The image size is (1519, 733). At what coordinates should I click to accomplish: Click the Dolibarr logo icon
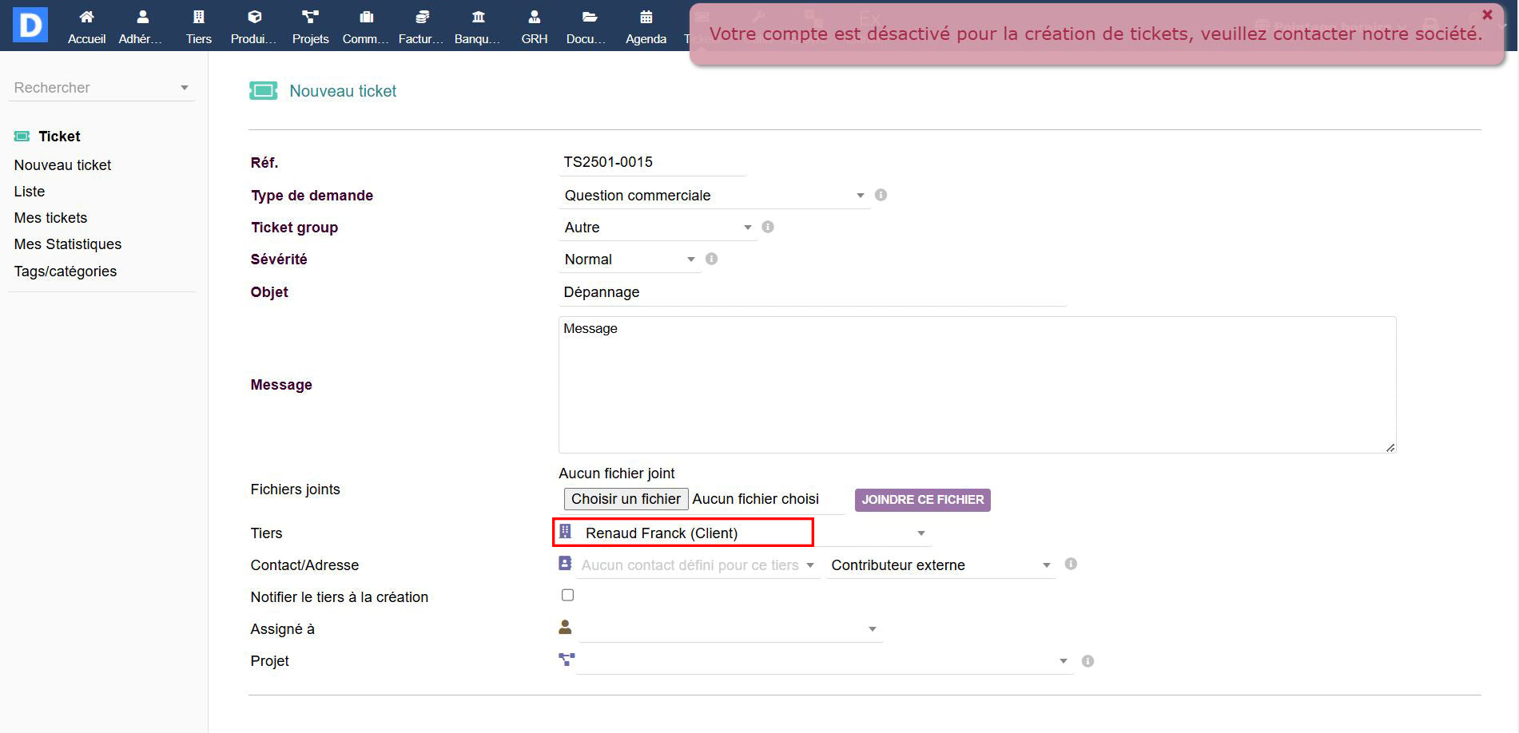point(30,25)
